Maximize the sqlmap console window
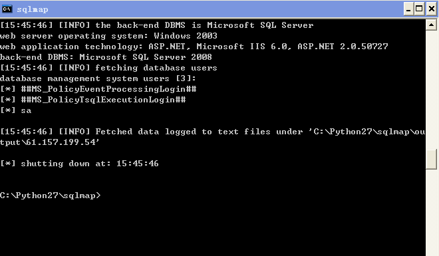The height and width of the screenshot is (256, 439). [x=419, y=9]
